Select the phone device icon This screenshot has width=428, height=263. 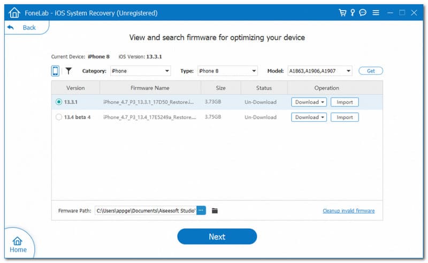[56, 71]
